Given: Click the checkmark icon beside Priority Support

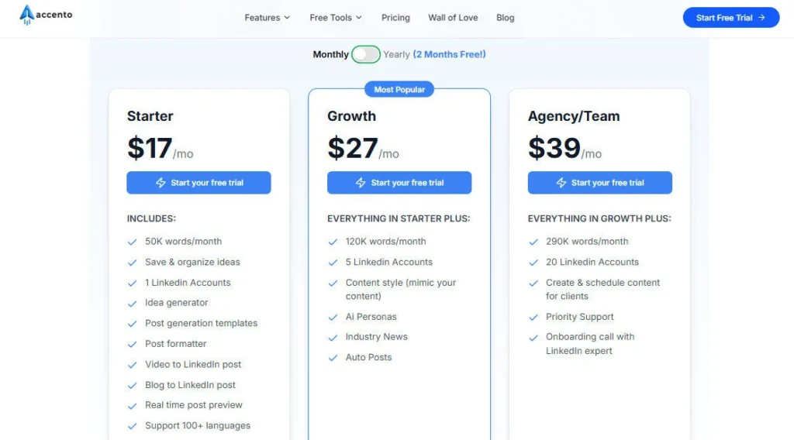Looking at the screenshot, I should (x=533, y=317).
